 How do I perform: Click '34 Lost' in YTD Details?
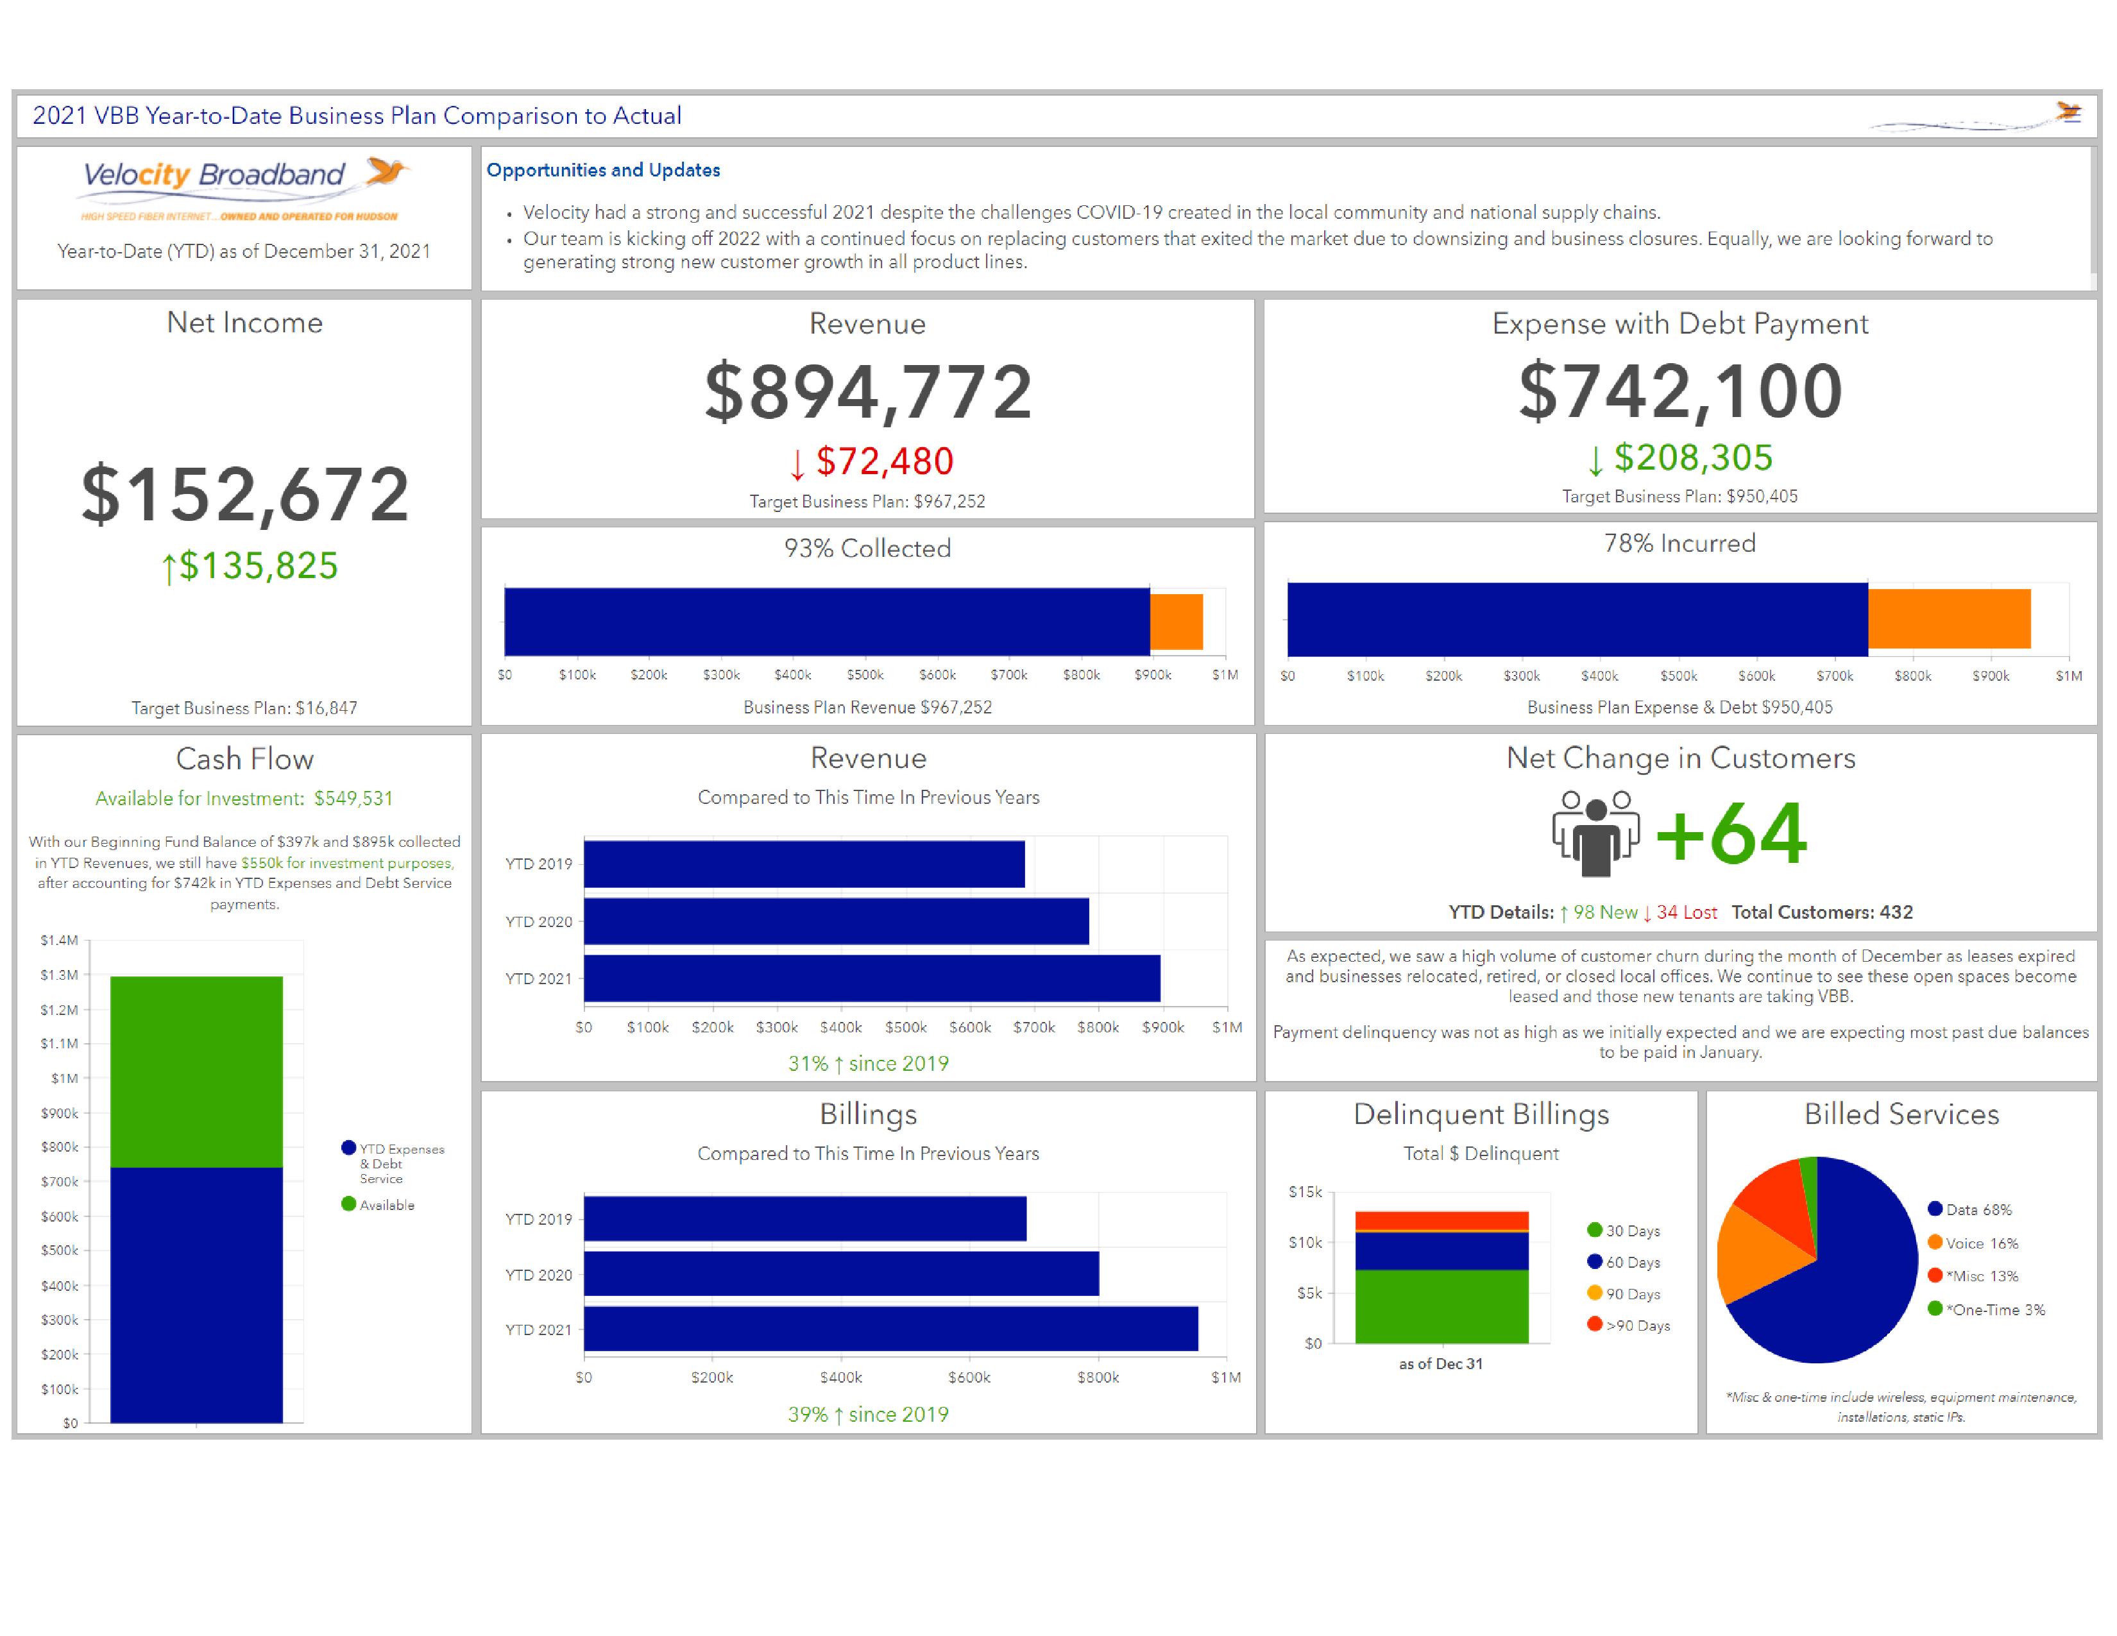1687,912
